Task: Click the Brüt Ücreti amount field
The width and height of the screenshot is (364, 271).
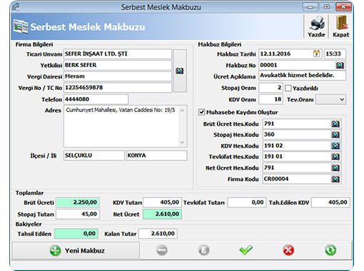Action: [78, 203]
